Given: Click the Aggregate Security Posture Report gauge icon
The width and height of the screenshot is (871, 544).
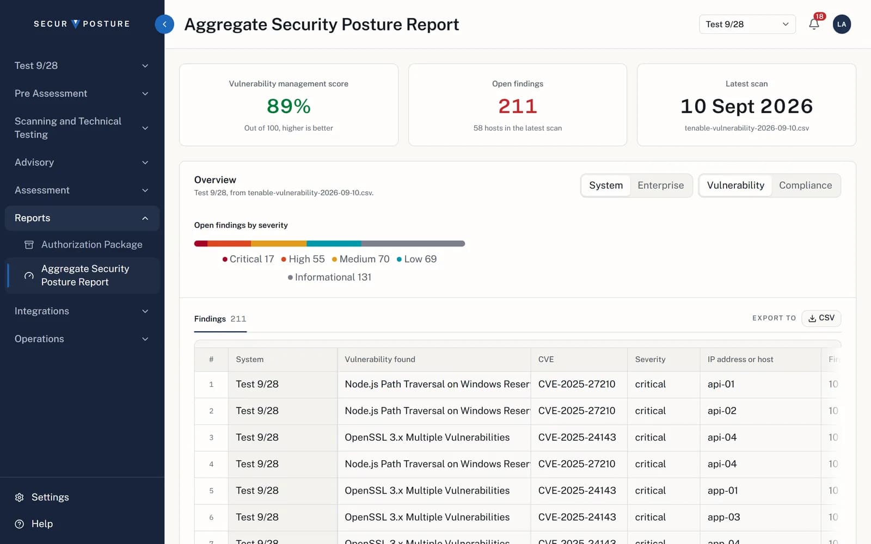Looking at the screenshot, I should (x=29, y=276).
